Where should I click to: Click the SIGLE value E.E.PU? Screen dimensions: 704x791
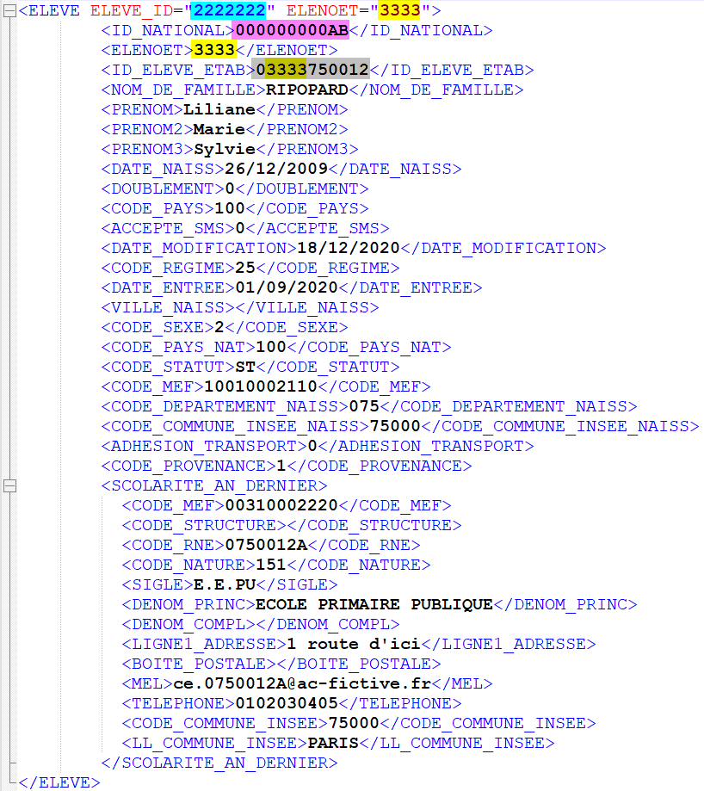(x=225, y=584)
